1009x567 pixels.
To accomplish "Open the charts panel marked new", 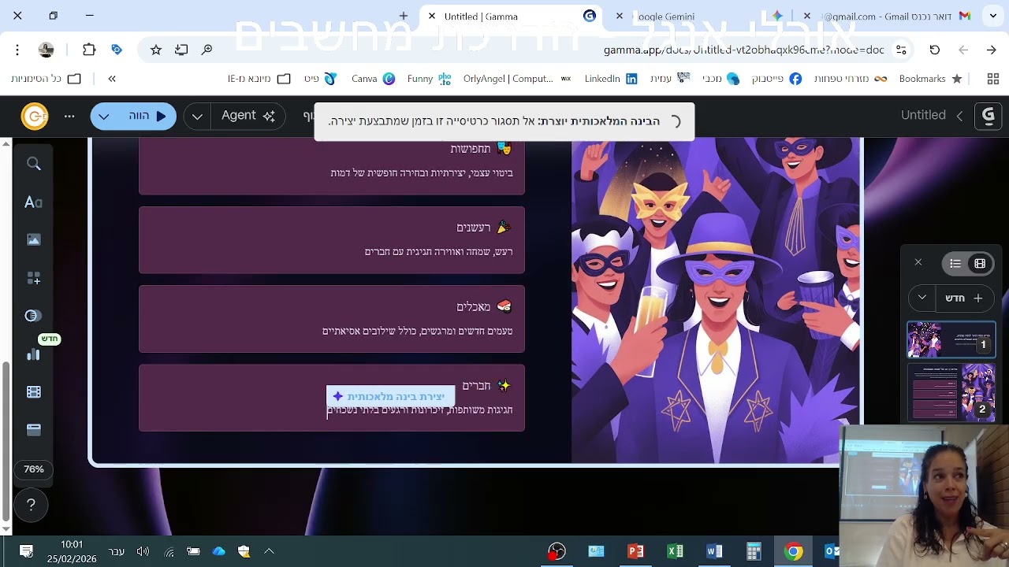I will point(33,354).
